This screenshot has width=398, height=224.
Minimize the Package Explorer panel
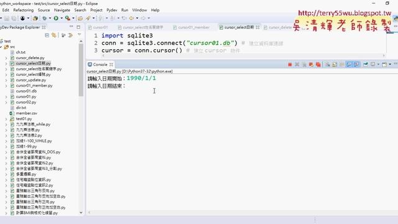point(72,27)
